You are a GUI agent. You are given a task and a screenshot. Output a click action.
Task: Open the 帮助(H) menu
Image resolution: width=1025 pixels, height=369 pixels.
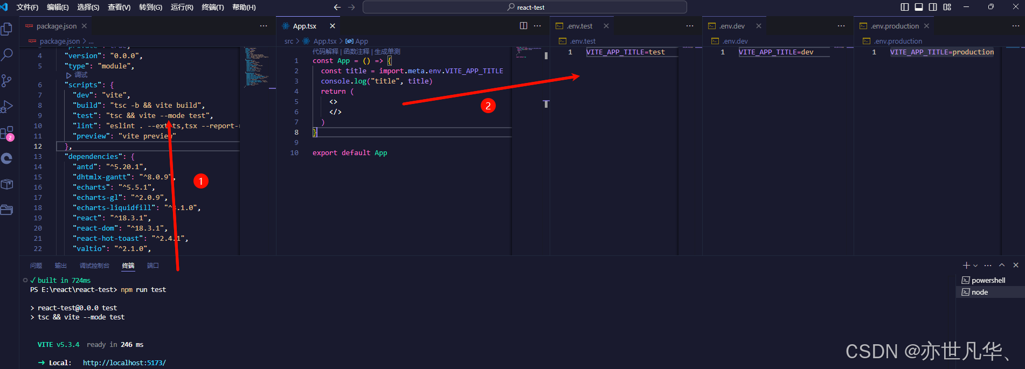click(x=244, y=7)
